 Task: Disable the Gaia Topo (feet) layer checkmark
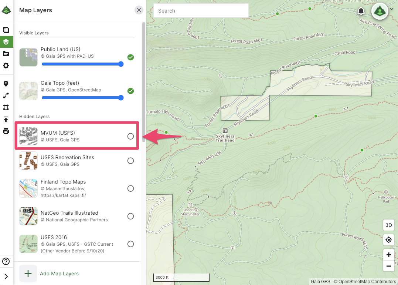tap(131, 91)
